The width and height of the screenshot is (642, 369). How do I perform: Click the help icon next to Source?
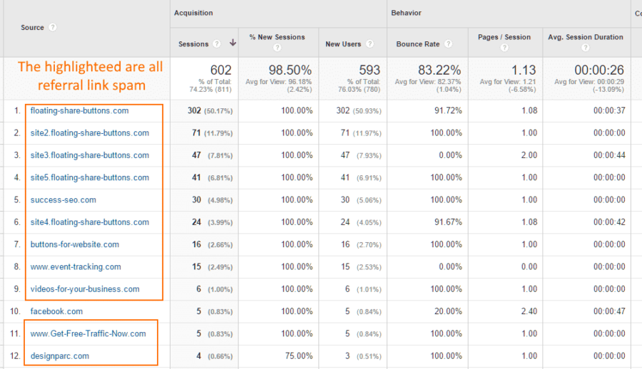click(x=52, y=27)
